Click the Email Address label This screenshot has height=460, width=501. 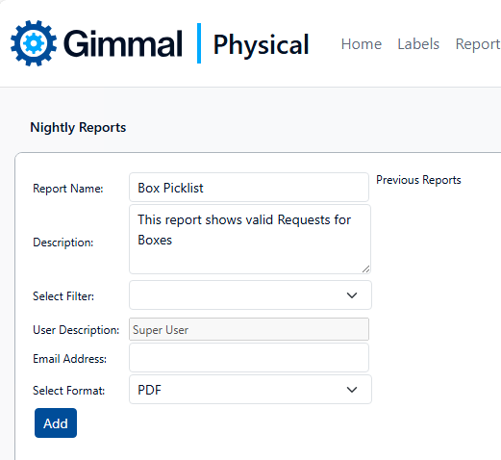pyautogui.click(x=69, y=359)
